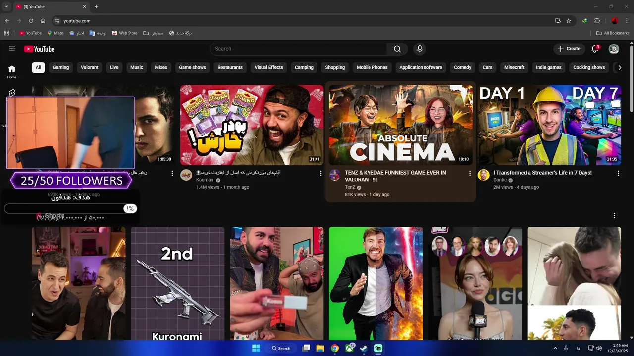Select the Visual Effects chip
The image size is (634, 356).
click(268, 67)
